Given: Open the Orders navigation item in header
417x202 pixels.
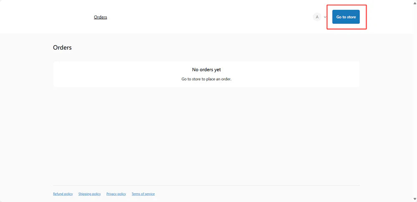Looking at the screenshot, I should pyautogui.click(x=100, y=17).
